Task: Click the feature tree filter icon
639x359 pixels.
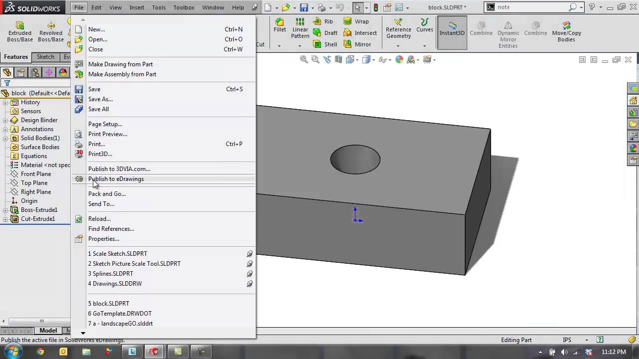Action: coord(7,83)
